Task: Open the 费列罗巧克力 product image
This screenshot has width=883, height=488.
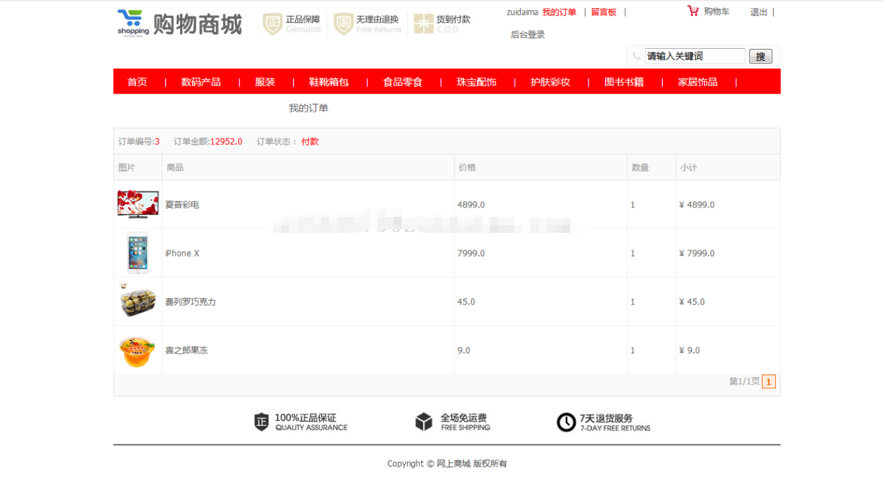Action: point(138,301)
